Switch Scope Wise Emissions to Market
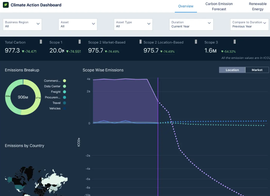This screenshot has width=270, height=196. 257,70
